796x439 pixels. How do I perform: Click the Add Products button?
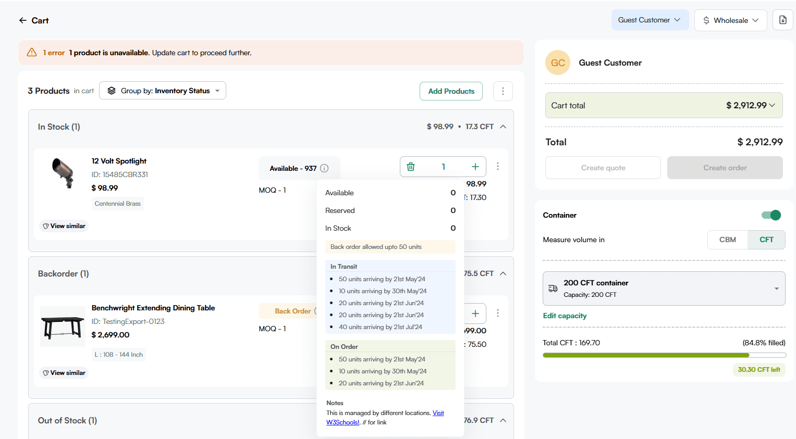point(451,91)
